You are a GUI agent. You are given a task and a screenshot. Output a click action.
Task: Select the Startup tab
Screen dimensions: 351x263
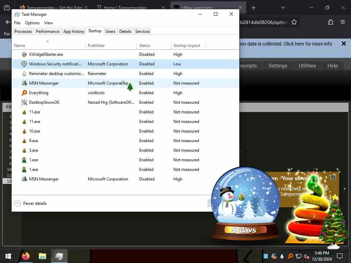pos(95,31)
